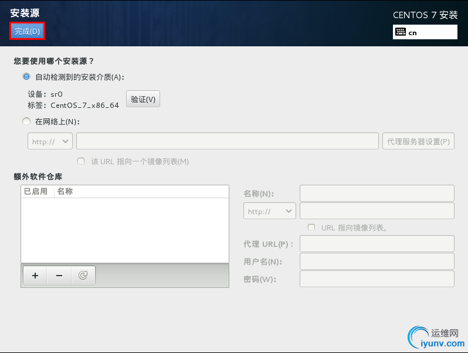This screenshot has height=353, width=468.
Task: Select auto-detected installation media radio
Action: [x=26, y=77]
